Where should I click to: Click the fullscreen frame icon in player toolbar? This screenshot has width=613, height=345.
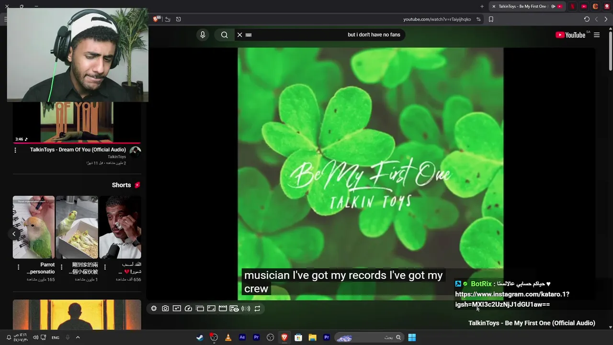pos(211,309)
